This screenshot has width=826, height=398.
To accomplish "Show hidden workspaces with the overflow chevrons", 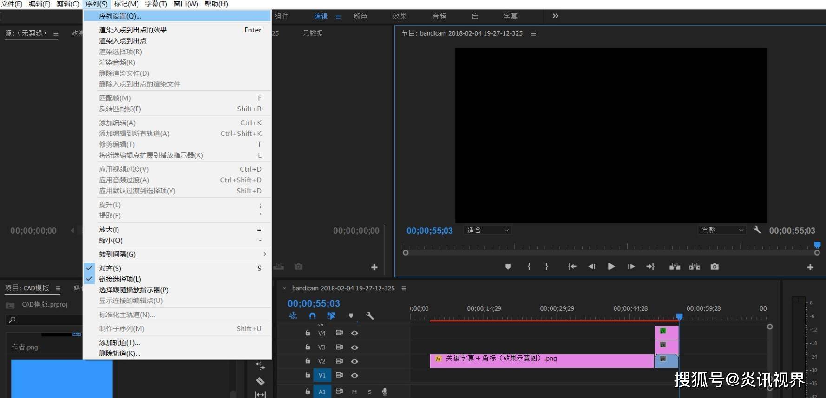I will pyautogui.click(x=556, y=16).
